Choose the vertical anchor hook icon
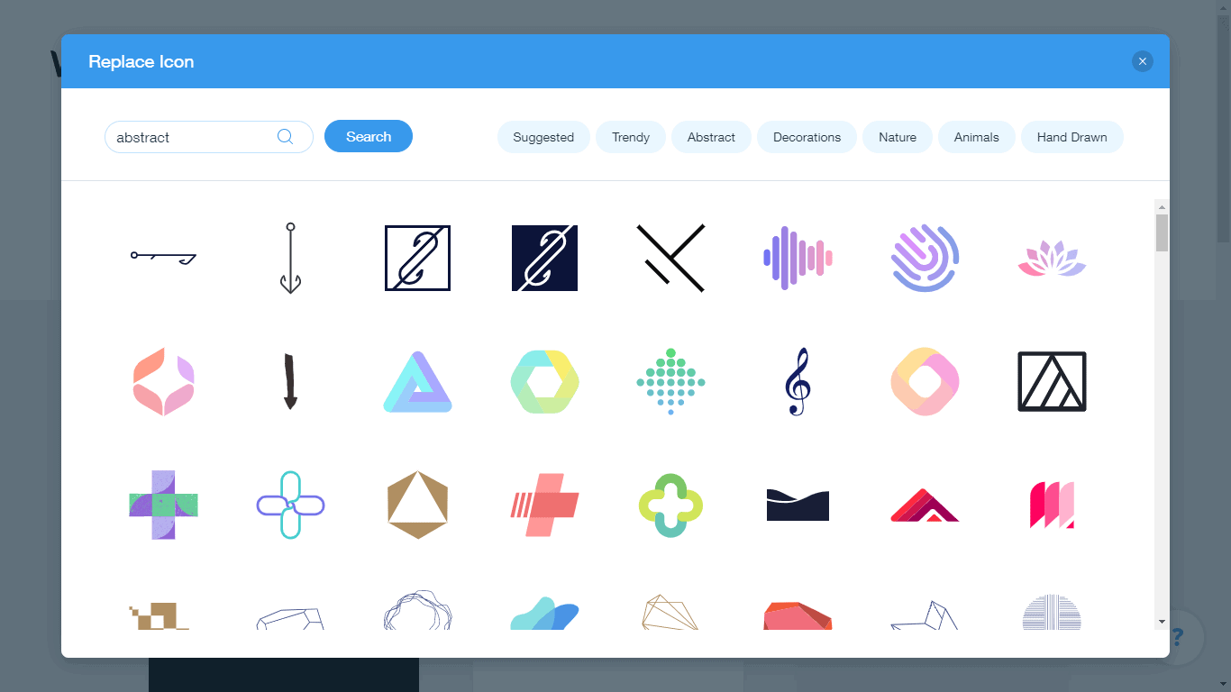Viewport: 1231px width, 692px height. point(290,258)
